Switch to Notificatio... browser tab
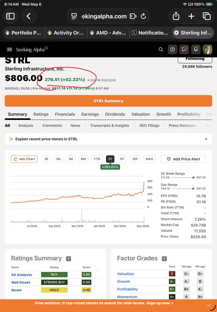 coord(150,33)
